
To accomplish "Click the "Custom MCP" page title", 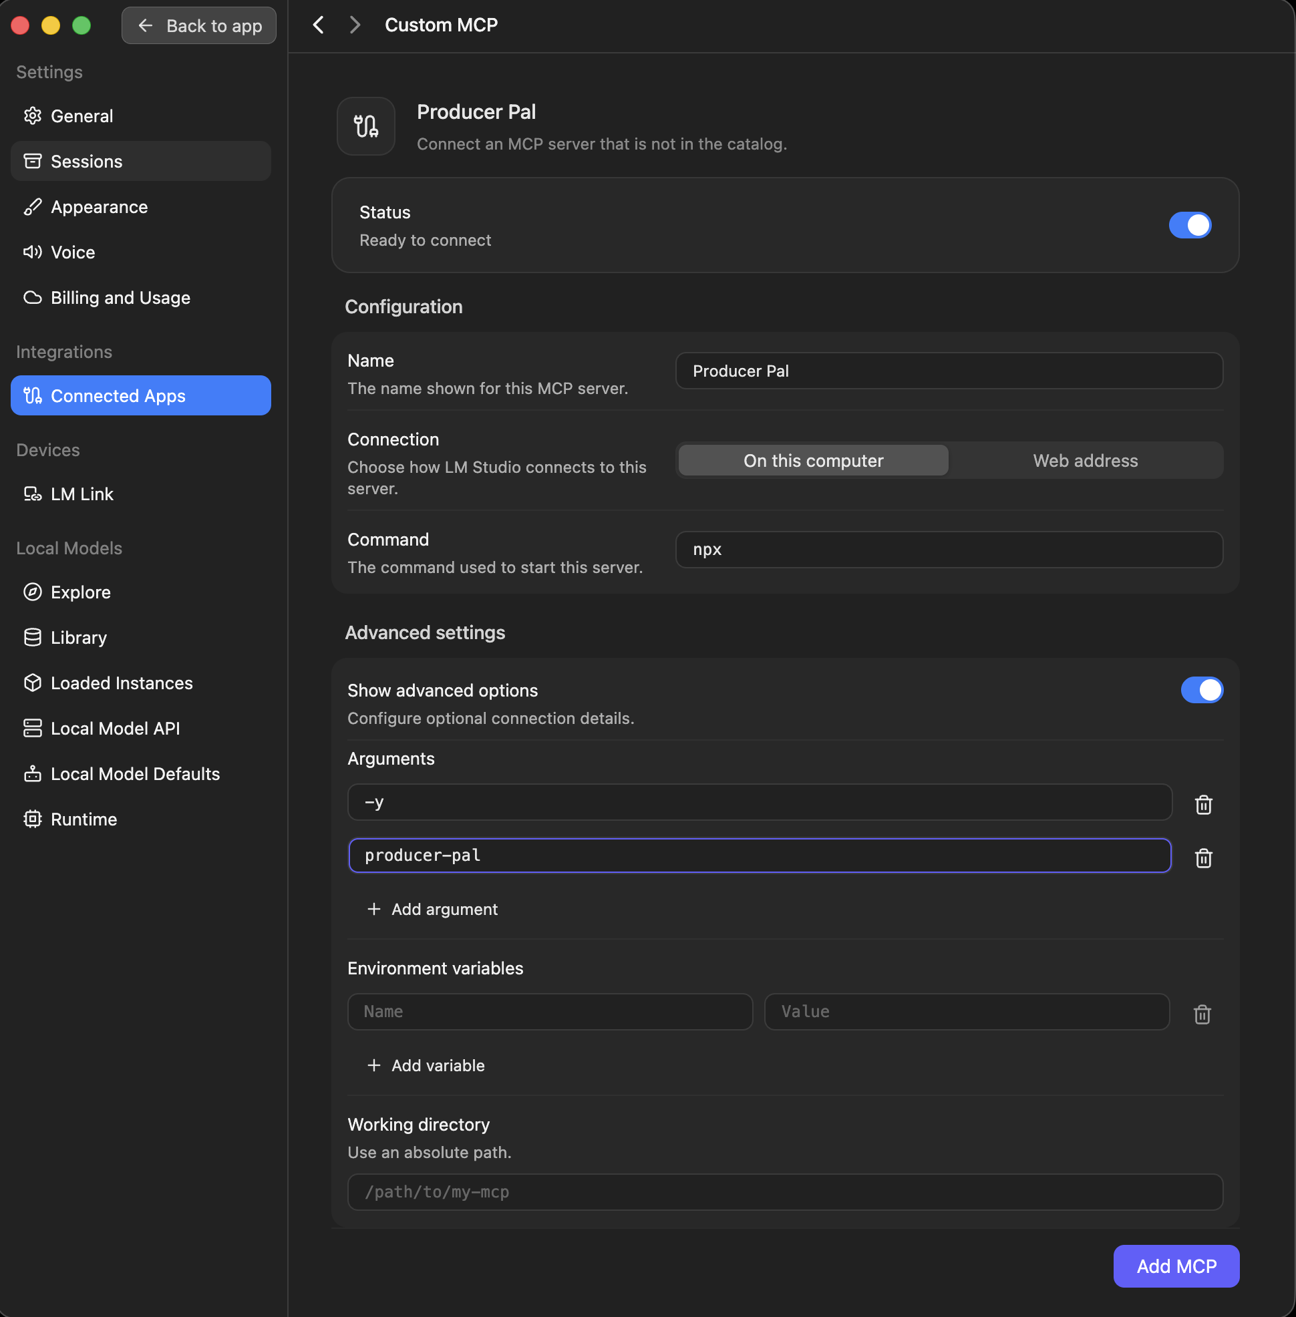I will point(441,25).
